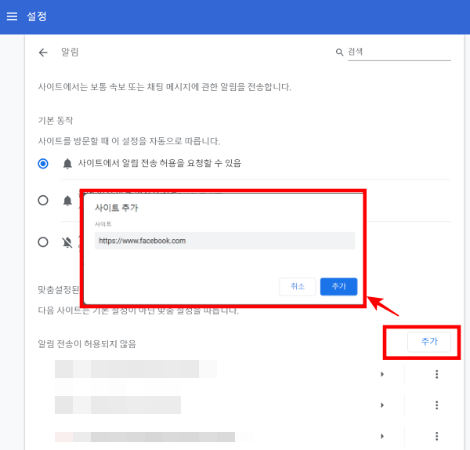The height and width of the screenshot is (450, 470).
Task: Click the site URL field in 사이트 추가 dialog
Action: pos(225,241)
